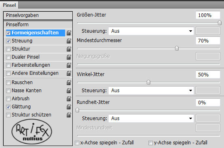Screen dimensions: 224x148
Task: Toggle lock icon beside Airbrush
Action: [x=69, y=99]
